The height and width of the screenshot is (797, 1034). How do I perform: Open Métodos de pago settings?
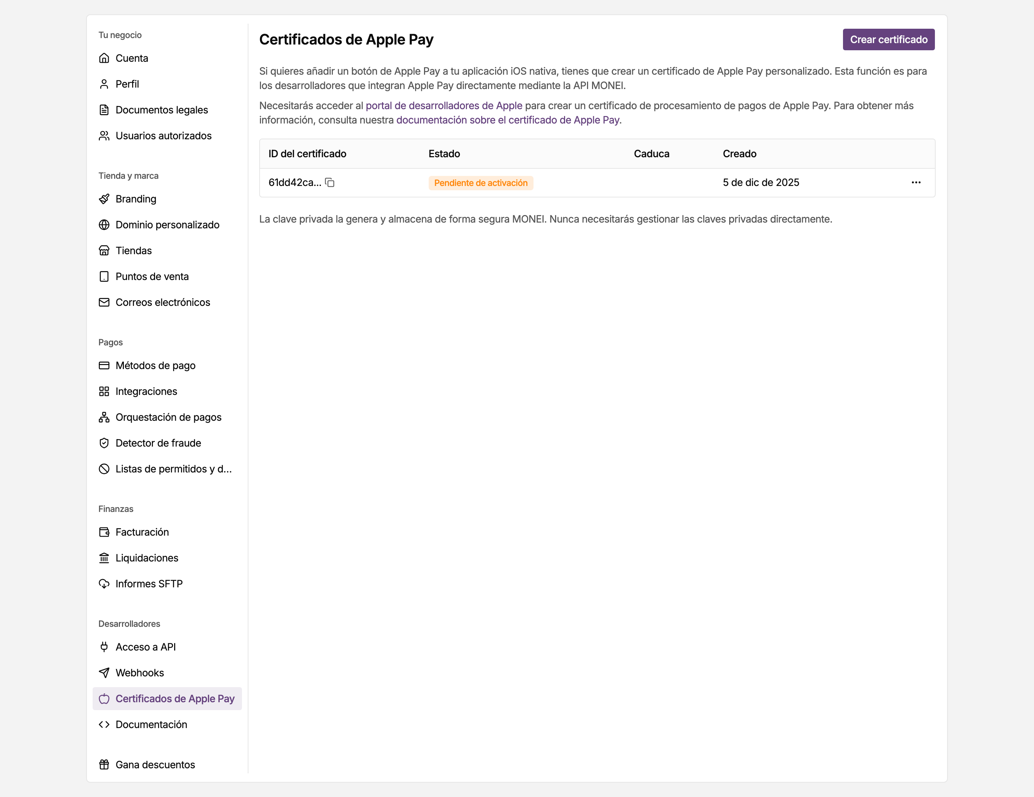coord(167,365)
